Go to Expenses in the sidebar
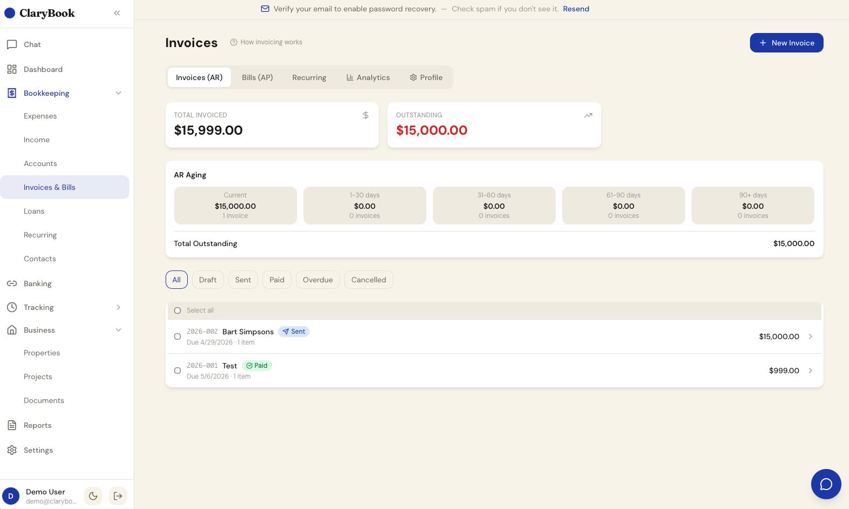The height and width of the screenshot is (509, 849). [x=40, y=116]
